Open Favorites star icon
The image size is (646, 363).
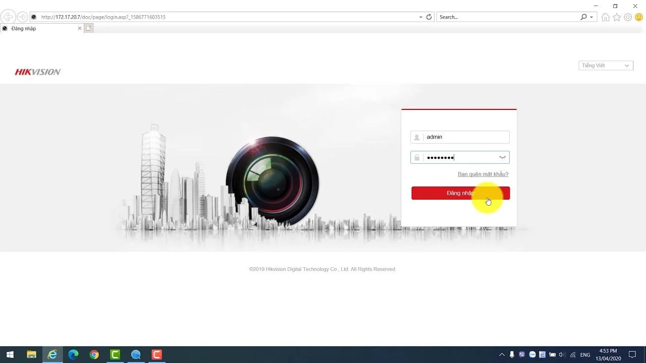tap(617, 17)
